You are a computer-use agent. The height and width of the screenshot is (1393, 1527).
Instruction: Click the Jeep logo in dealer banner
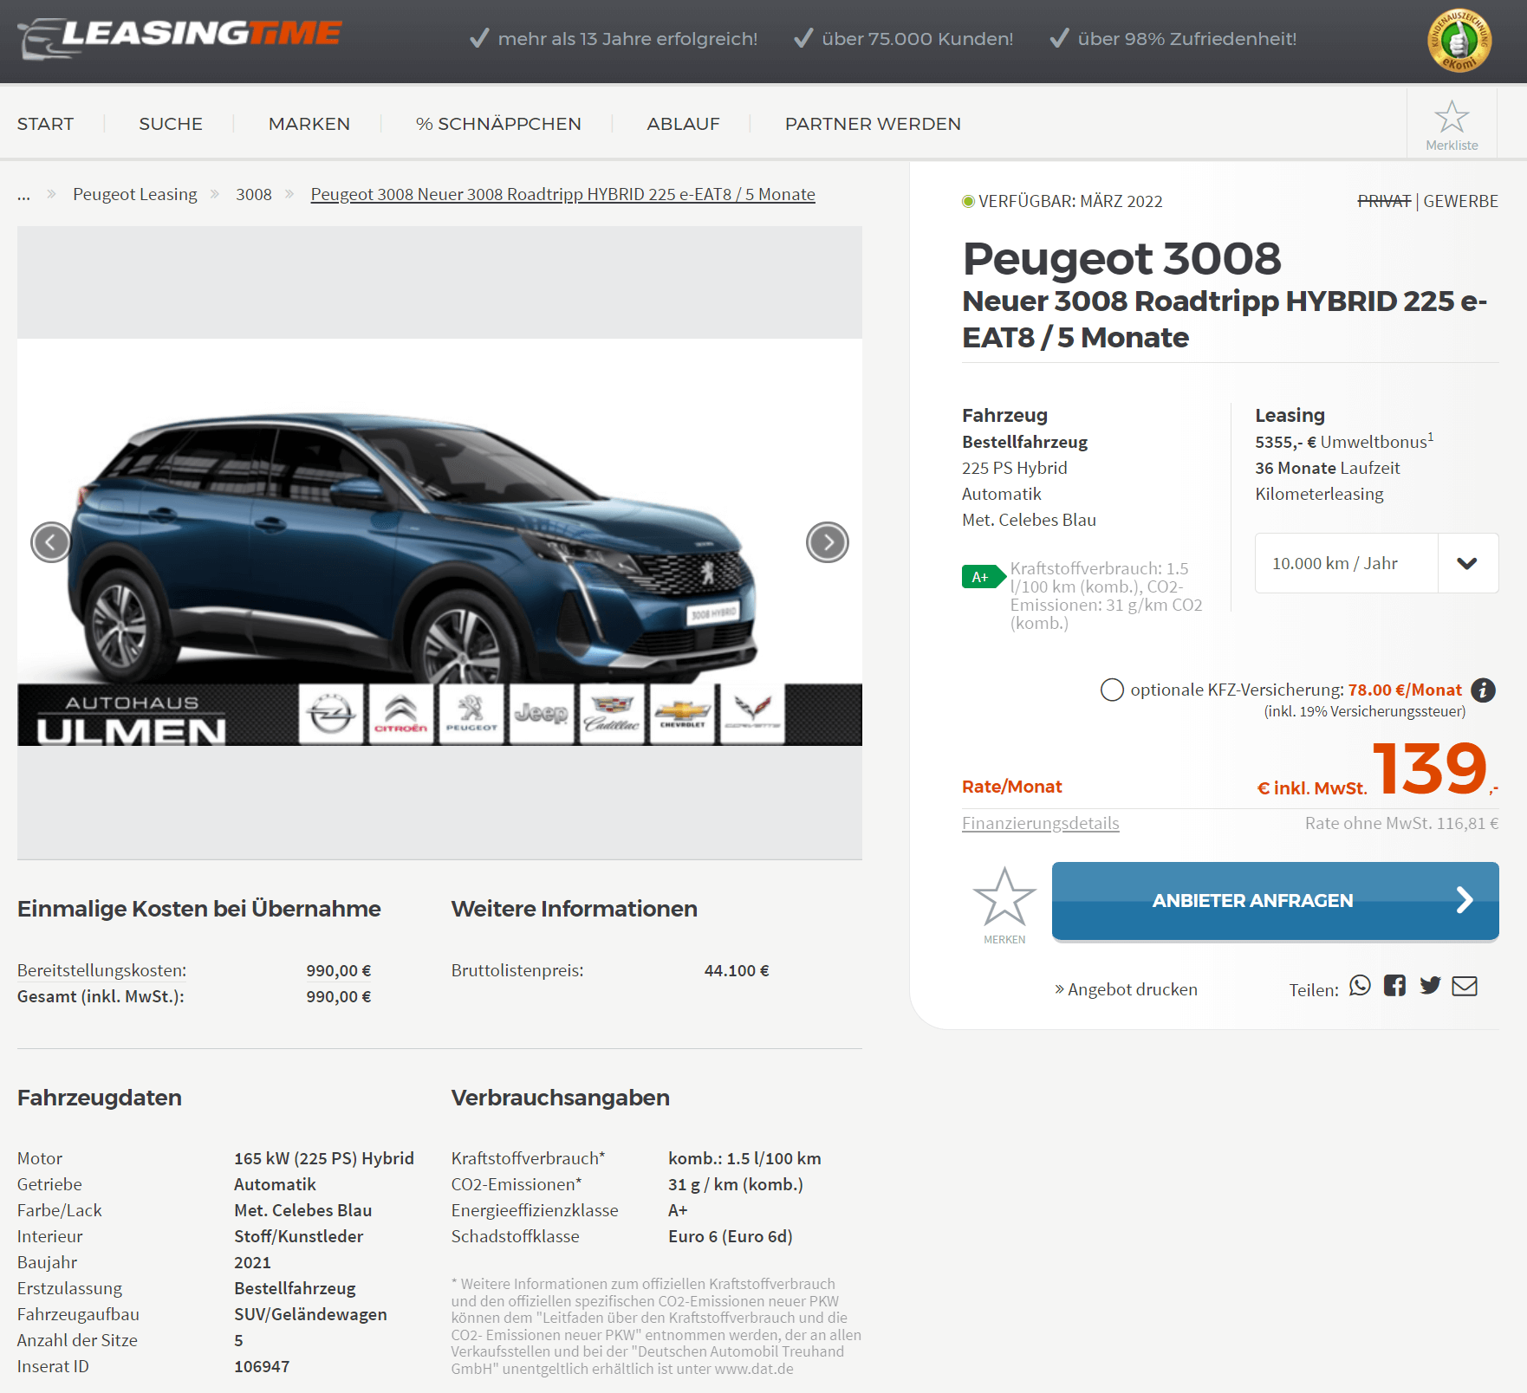(542, 714)
